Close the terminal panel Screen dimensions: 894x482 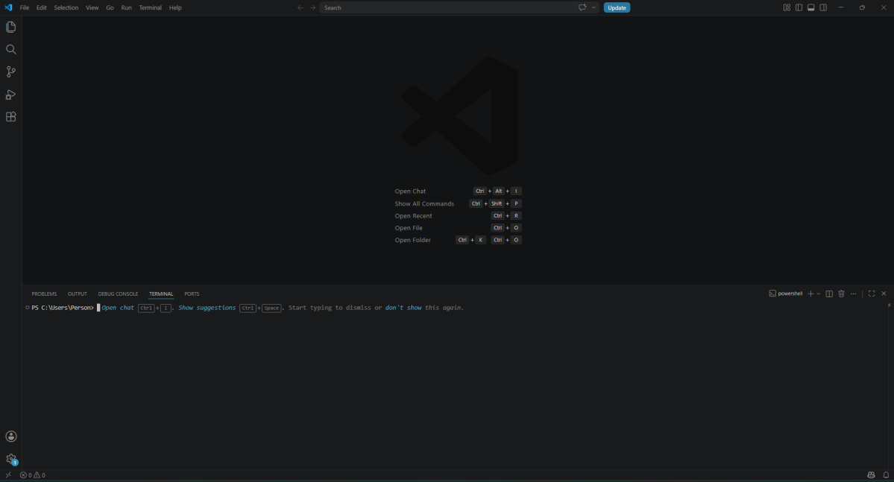pos(884,294)
